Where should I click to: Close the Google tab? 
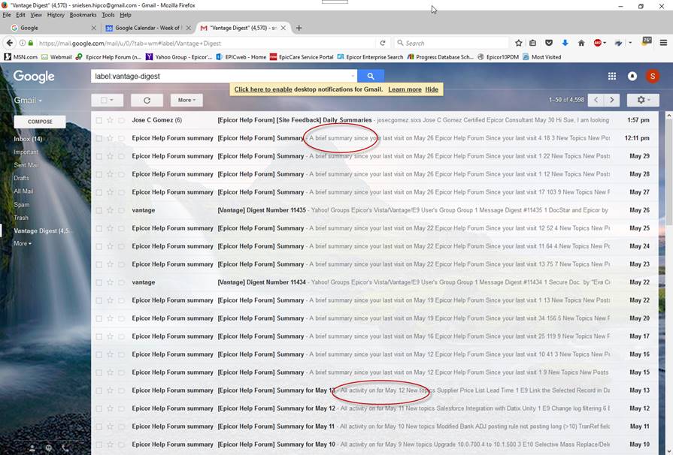click(93, 28)
